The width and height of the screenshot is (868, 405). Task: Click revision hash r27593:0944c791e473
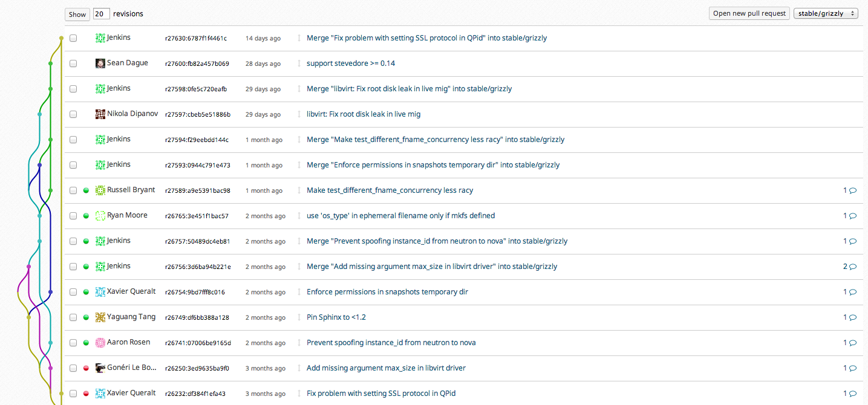(198, 166)
